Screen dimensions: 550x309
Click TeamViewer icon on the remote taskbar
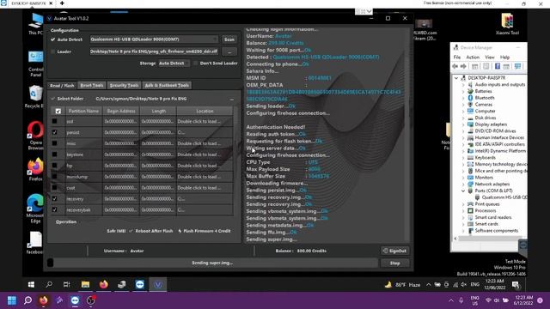pyautogui.click(x=140, y=284)
